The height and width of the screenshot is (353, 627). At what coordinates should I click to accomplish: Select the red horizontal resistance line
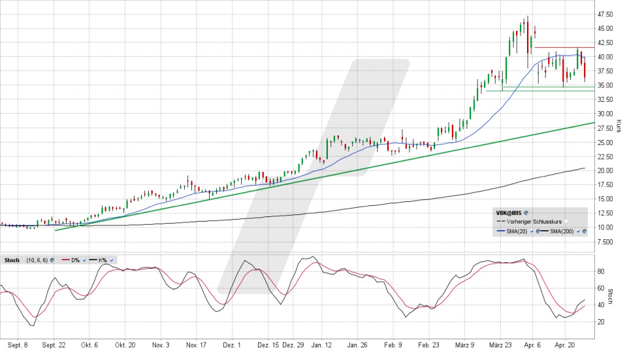(564, 48)
